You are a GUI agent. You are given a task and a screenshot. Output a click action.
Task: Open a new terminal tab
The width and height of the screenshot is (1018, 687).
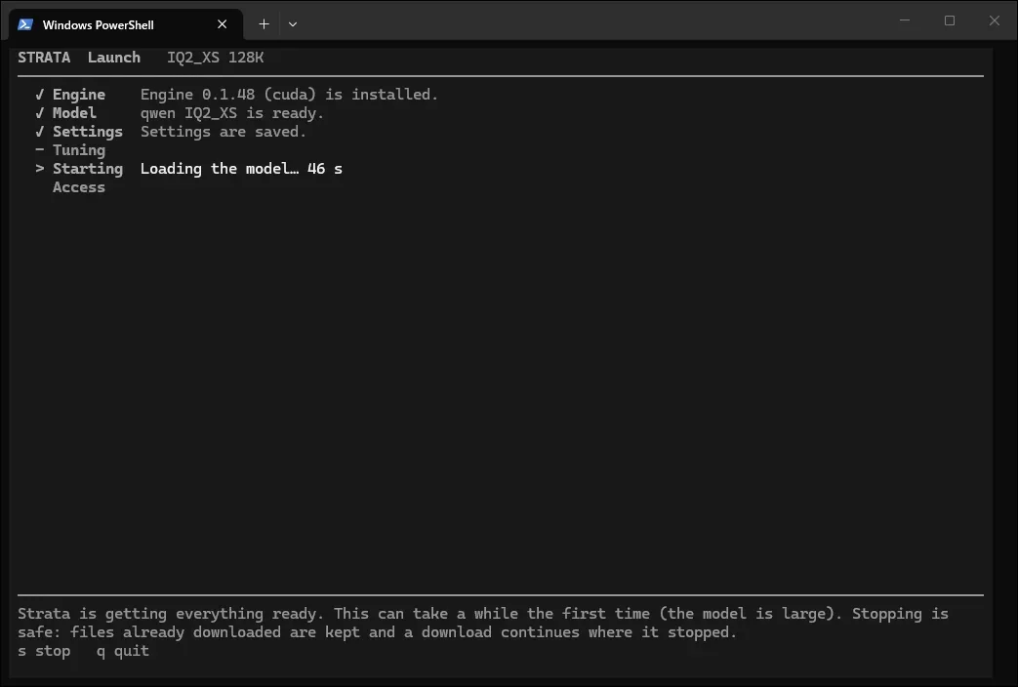(264, 24)
